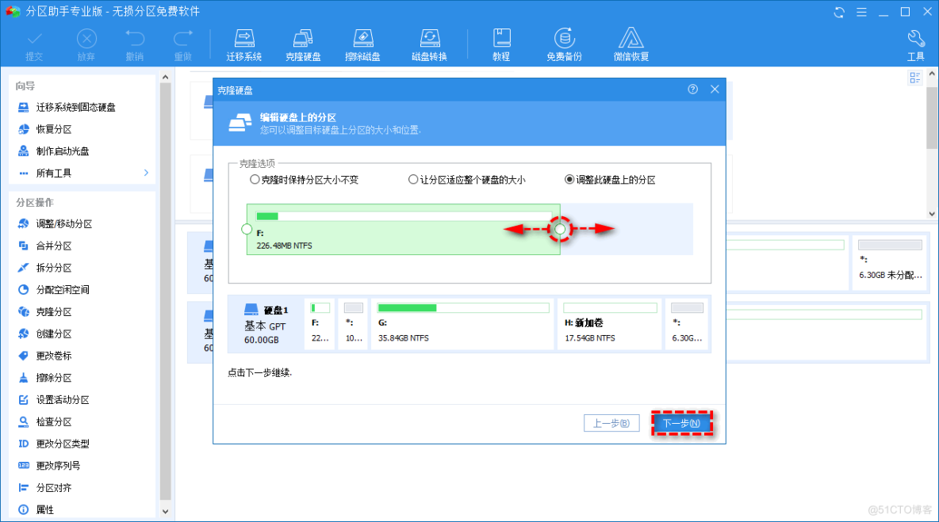Click the 提交 (commit) toolbar icon
The image size is (939, 522).
coord(34,45)
